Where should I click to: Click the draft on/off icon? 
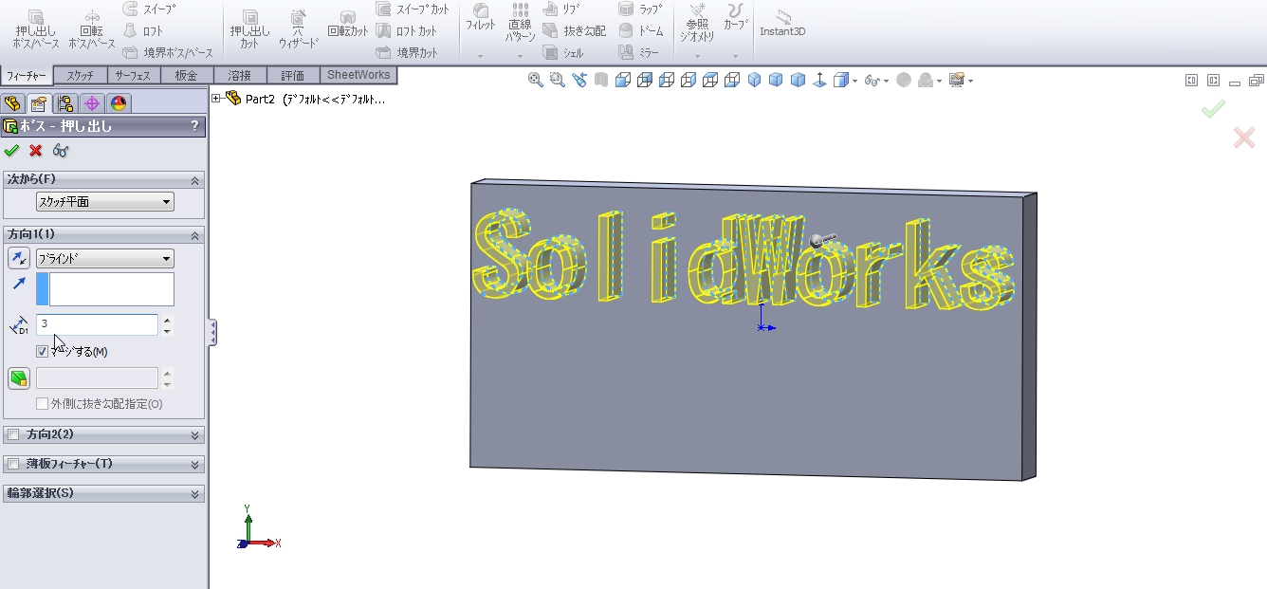click(x=19, y=378)
